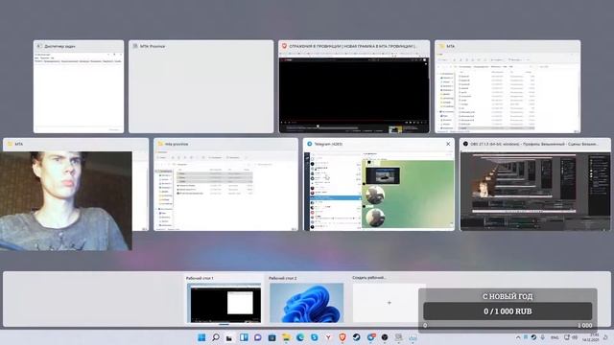Open the Widgets panel icon
The image size is (614, 345).
click(244, 337)
